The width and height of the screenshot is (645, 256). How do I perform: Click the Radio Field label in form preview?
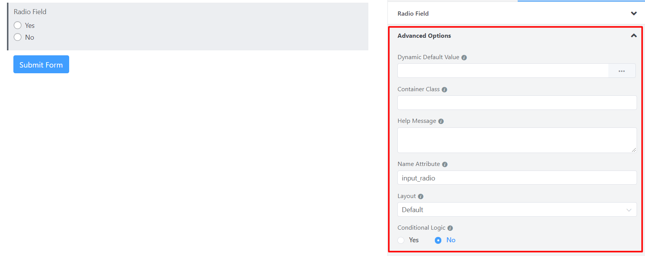(30, 12)
